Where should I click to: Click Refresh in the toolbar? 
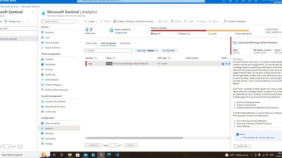[106, 22]
